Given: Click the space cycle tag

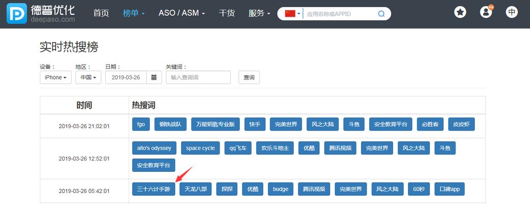Looking at the screenshot, I should pos(201,148).
